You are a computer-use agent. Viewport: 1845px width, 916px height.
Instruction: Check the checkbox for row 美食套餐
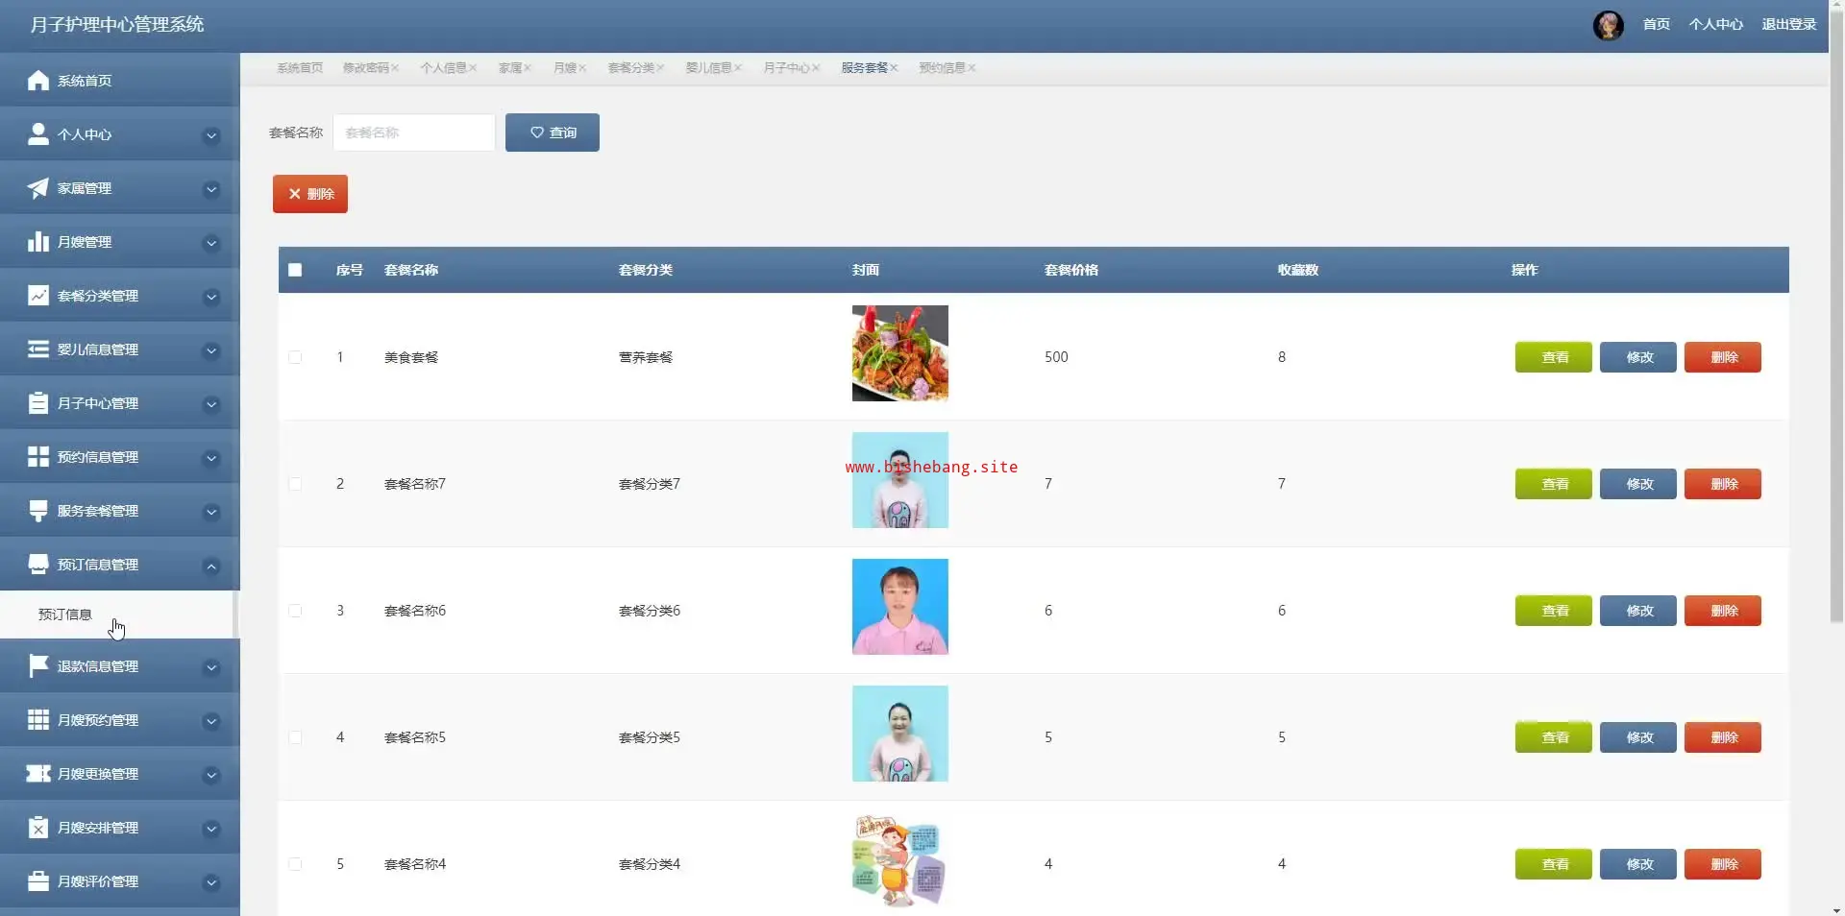click(x=295, y=357)
